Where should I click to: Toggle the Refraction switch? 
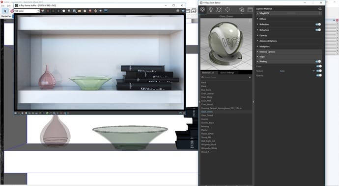click(x=318, y=30)
